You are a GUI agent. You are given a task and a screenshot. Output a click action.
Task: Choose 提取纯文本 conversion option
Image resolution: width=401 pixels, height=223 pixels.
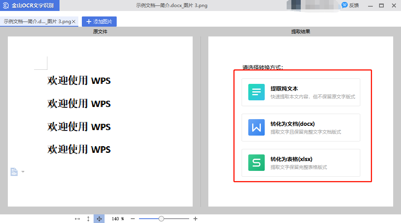tap(301, 92)
